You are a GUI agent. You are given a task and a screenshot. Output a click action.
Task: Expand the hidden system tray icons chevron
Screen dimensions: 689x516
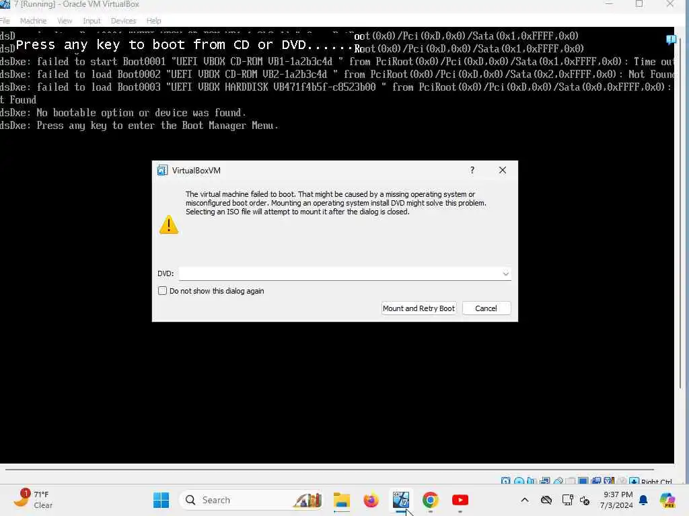tap(525, 500)
